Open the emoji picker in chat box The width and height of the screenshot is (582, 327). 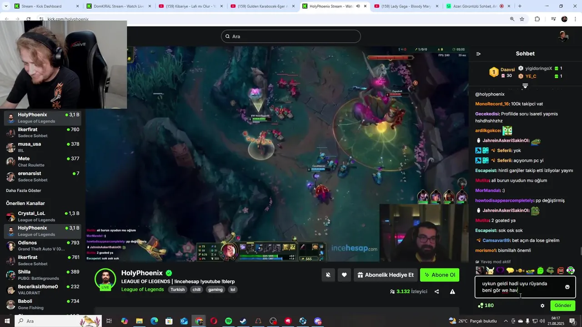click(x=567, y=287)
